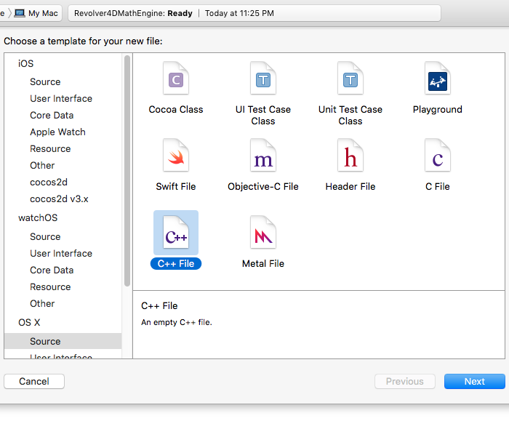
Task: Open the iOS Source category
Action: click(45, 82)
